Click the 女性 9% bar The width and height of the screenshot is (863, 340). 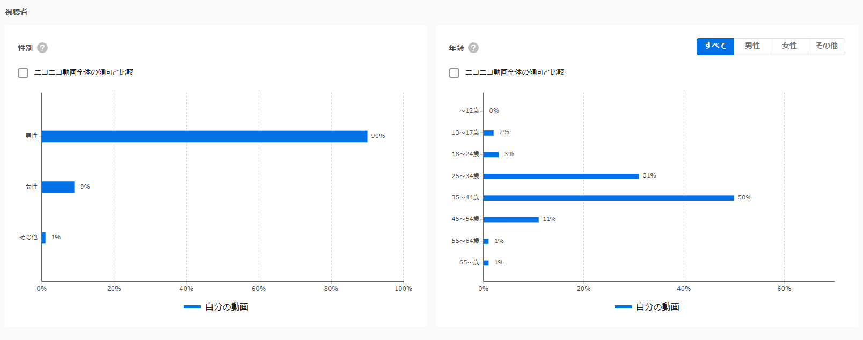(x=58, y=187)
